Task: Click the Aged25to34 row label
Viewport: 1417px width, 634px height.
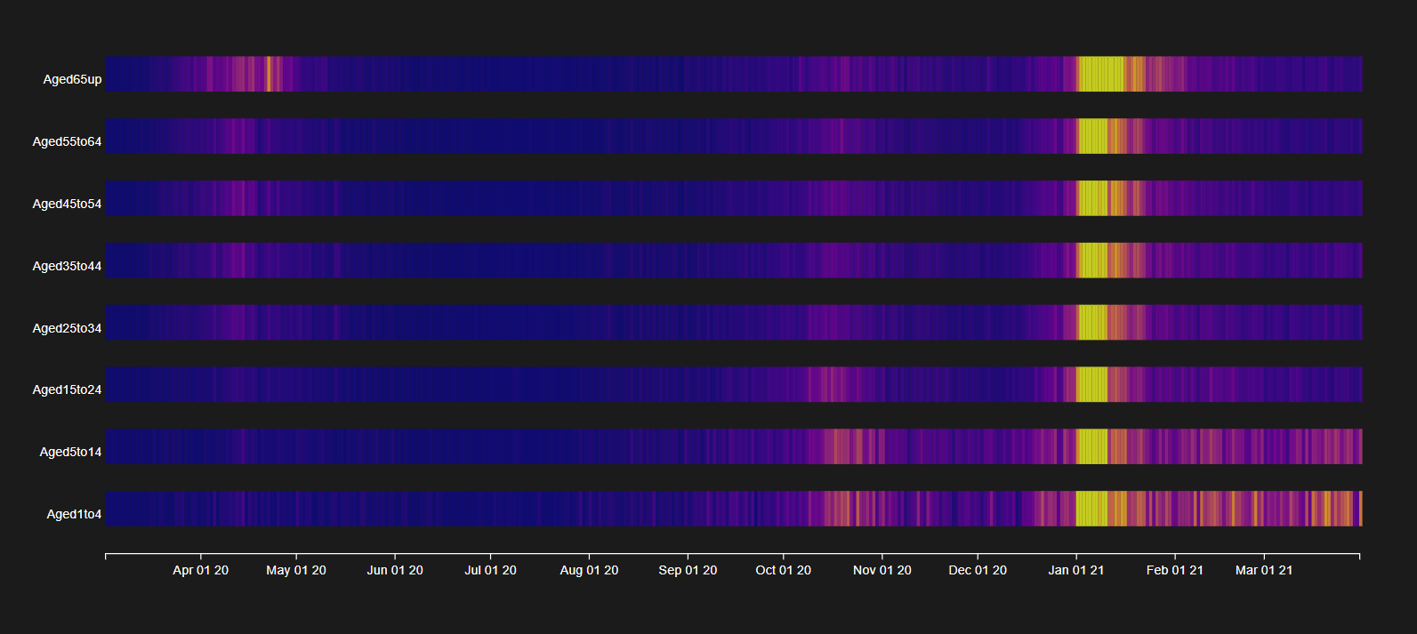Action: click(x=67, y=328)
